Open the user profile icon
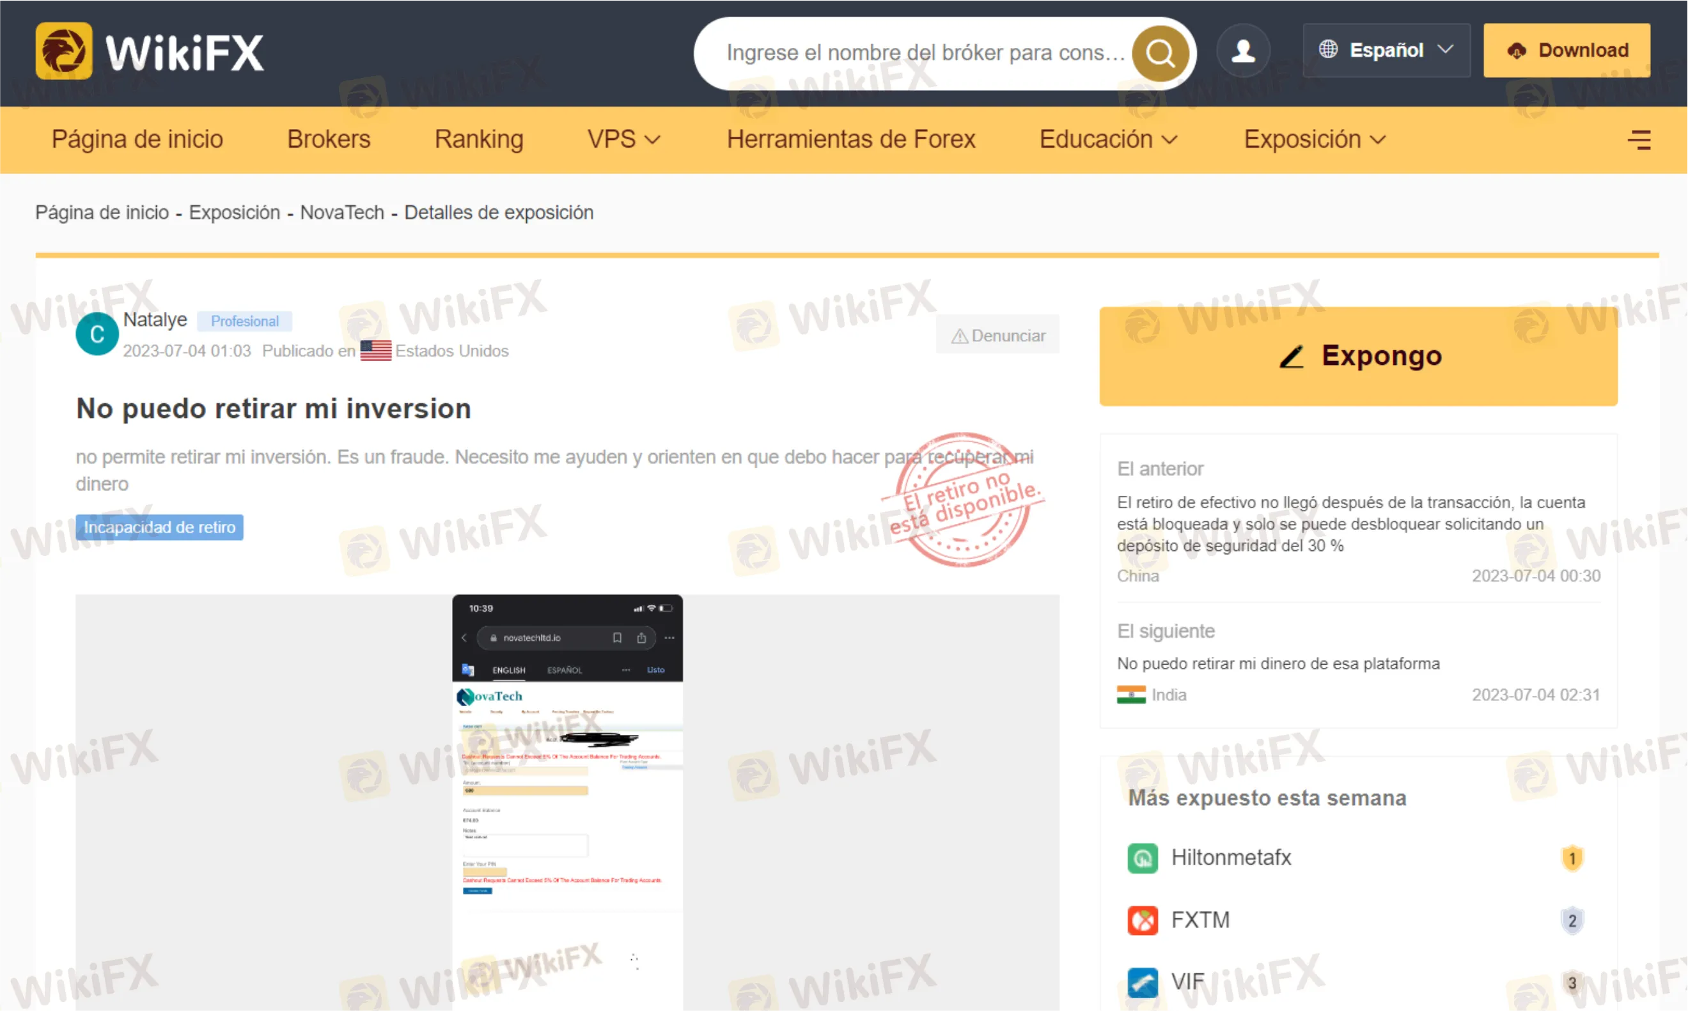This screenshot has height=1011, width=1688. pos(1243,51)
